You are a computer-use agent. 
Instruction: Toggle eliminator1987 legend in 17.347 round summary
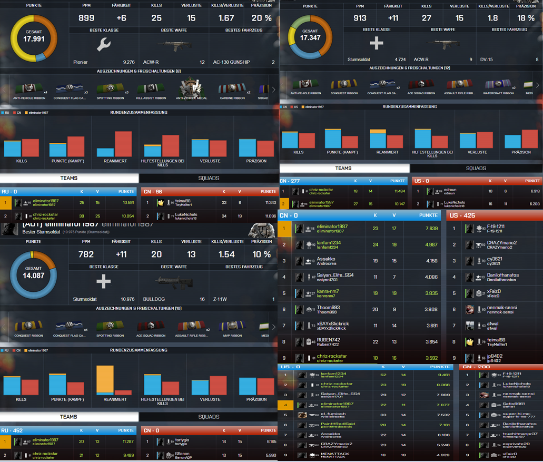(313, 107)
